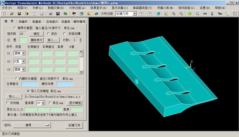239x137 pixels.
Task: Go to previous analysis step arrow icon
Action: point(141,14)
